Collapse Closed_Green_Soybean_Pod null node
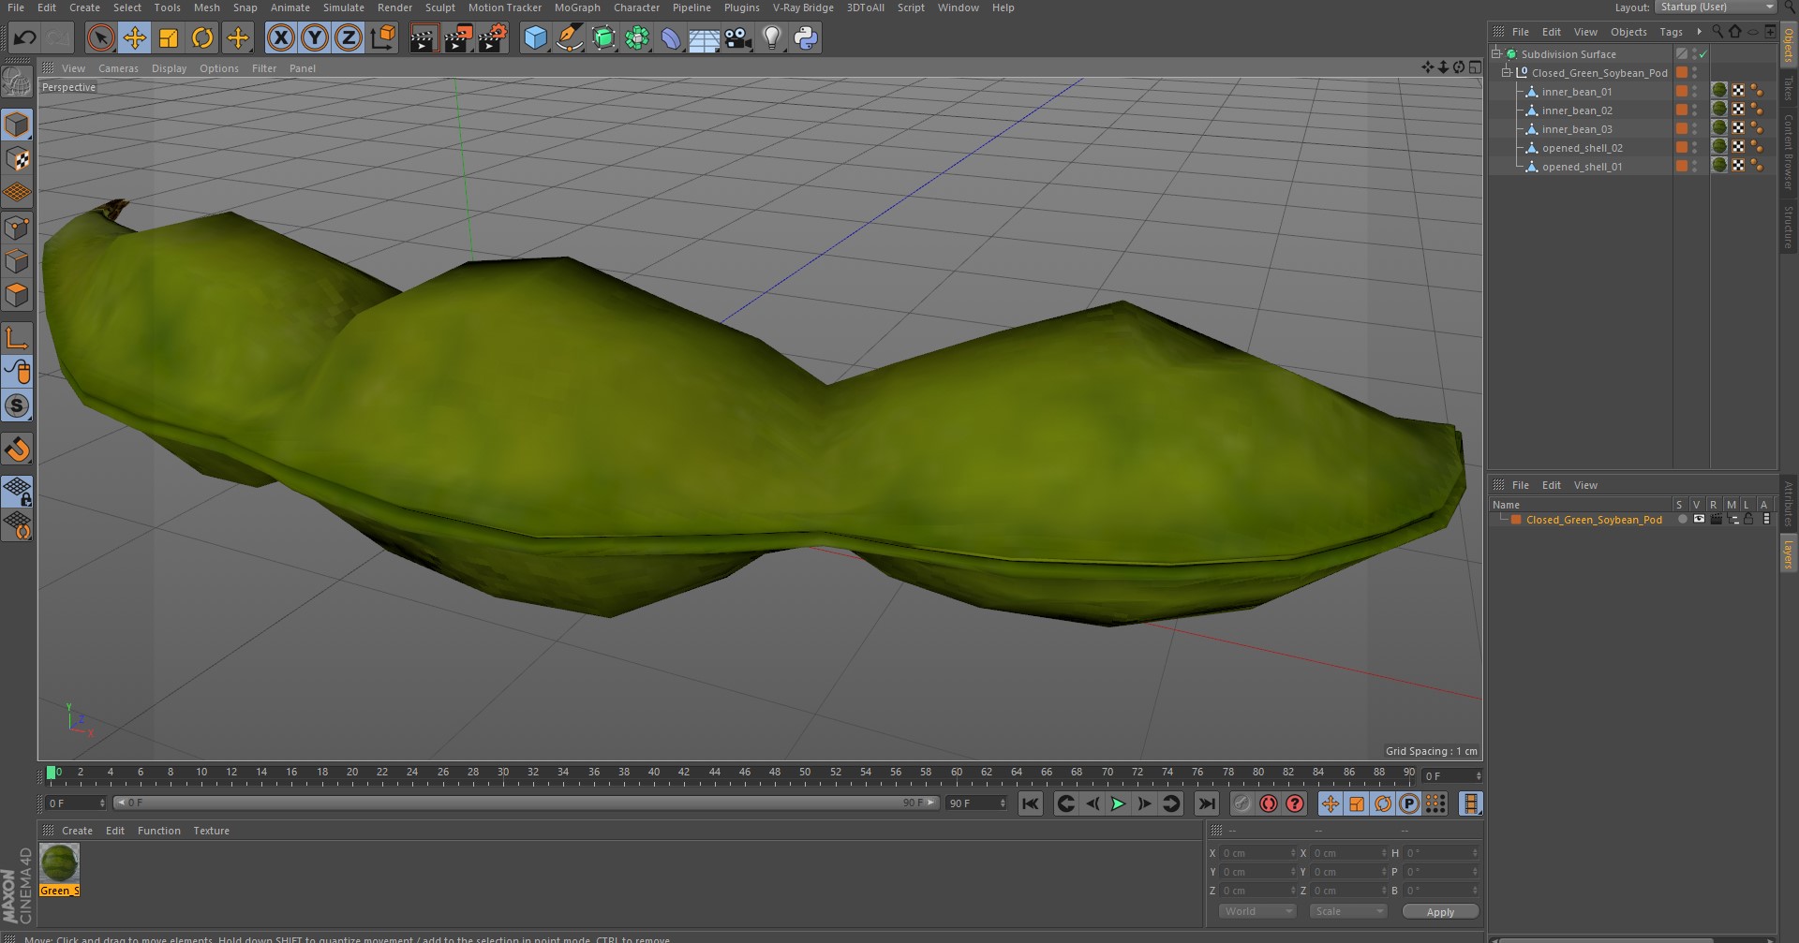The image size is (1799, 943). pos(1506,73)
